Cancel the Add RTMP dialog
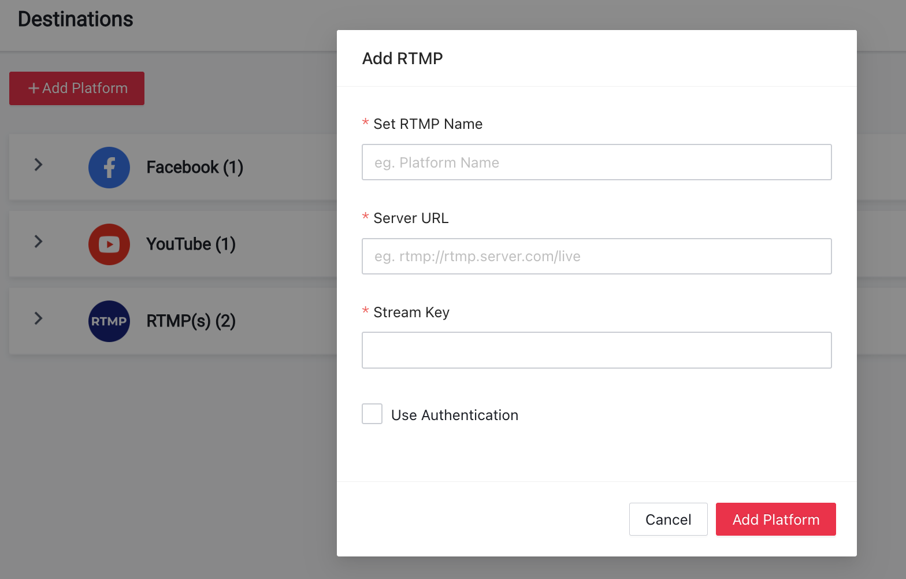Image resolution: width=906 pixels, height=579 pixels. pyautogui.click(x=669, y=519)
